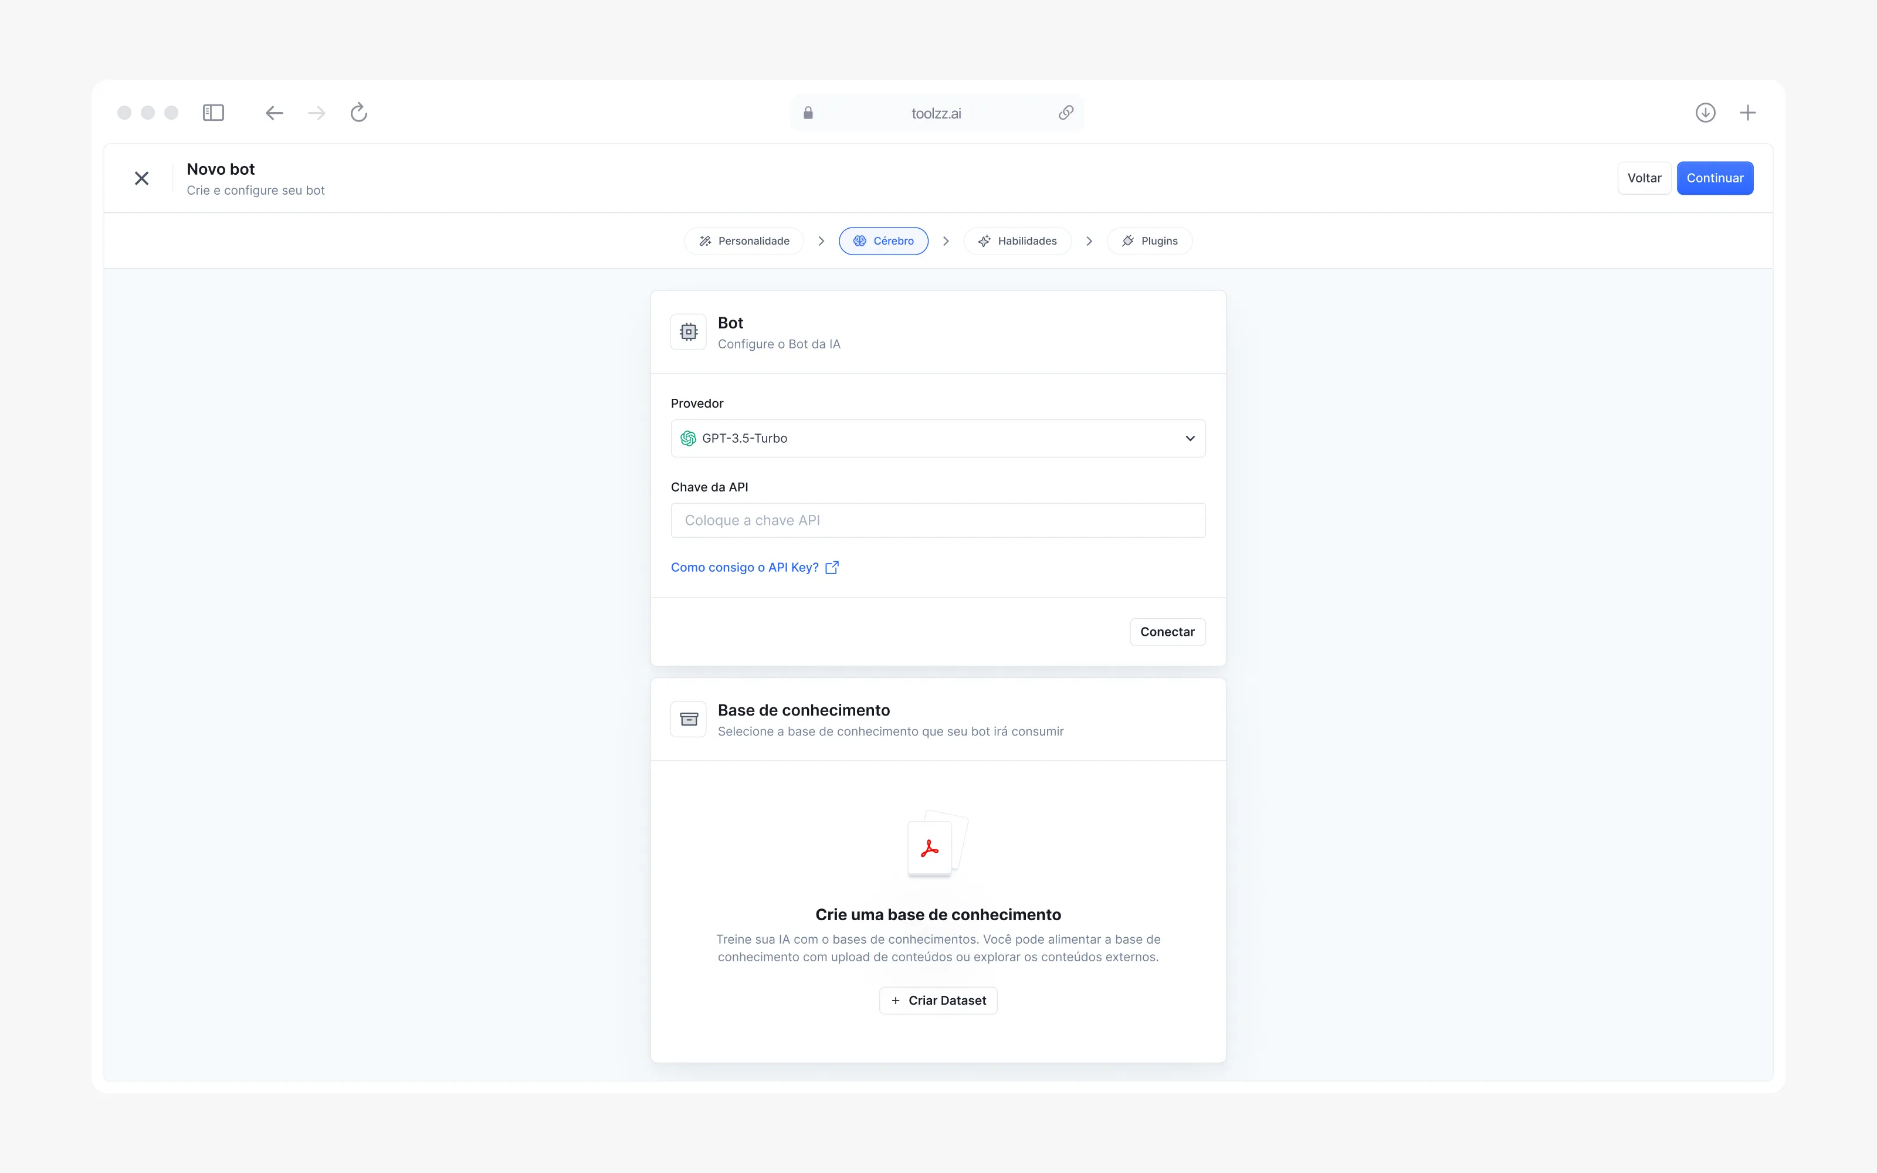Go to the Habilidades step tab

pos(1017,241)
